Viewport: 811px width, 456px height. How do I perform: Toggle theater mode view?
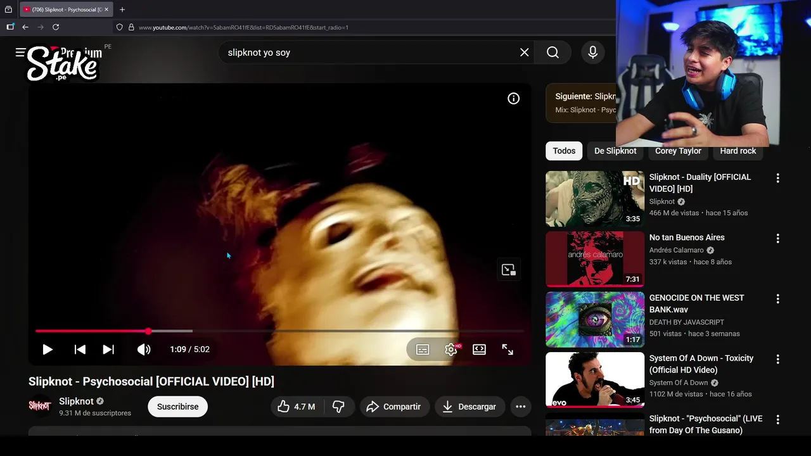coord(479,350)
